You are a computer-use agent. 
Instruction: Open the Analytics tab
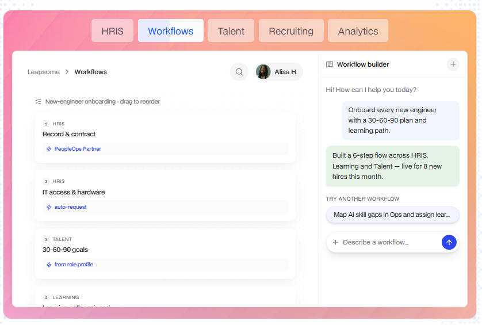(x=358, y=30)
